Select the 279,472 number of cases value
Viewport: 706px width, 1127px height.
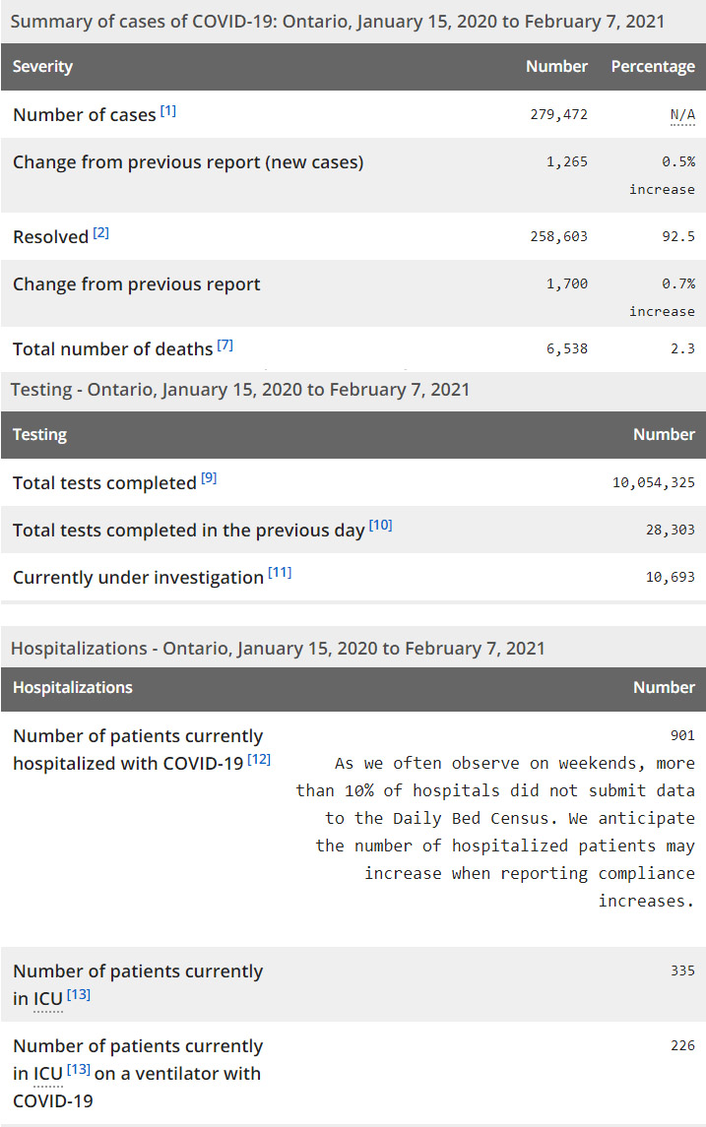tap(557, 114)
